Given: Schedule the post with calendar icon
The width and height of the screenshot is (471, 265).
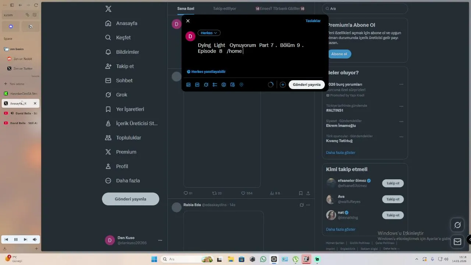Looking at the screenshot, I should [233, 85].
